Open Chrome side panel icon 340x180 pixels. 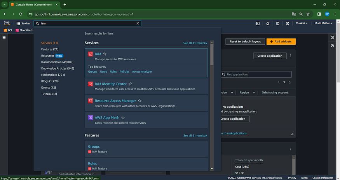319,14
